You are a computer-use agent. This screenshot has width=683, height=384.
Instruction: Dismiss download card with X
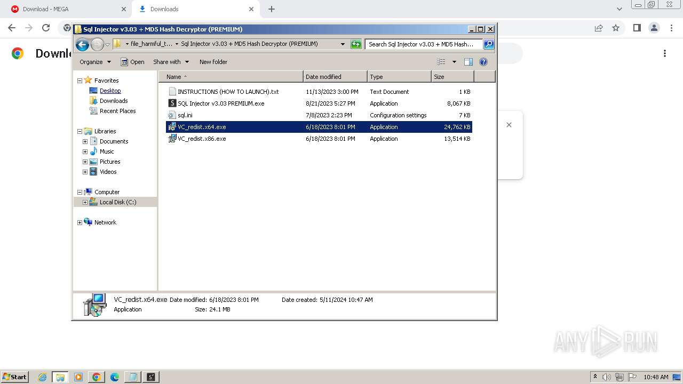509,125
